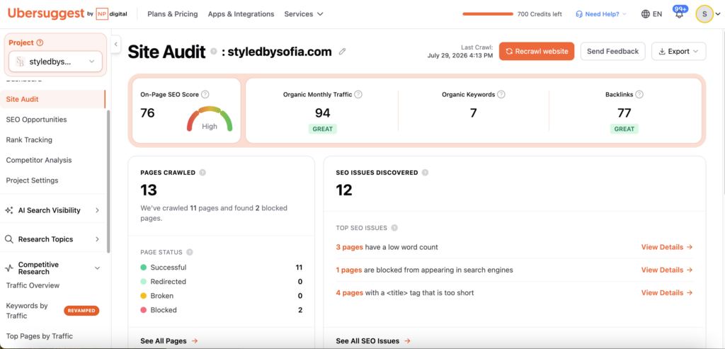
Task: Click Backlinks help icon
Action: click(x=639, y=94)
